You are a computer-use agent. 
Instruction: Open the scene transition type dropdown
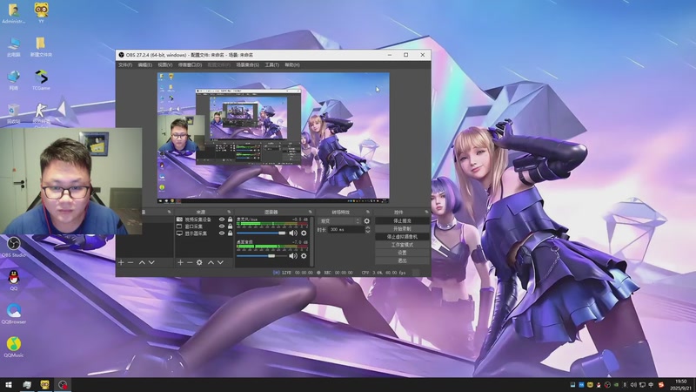tap(339, 221)
